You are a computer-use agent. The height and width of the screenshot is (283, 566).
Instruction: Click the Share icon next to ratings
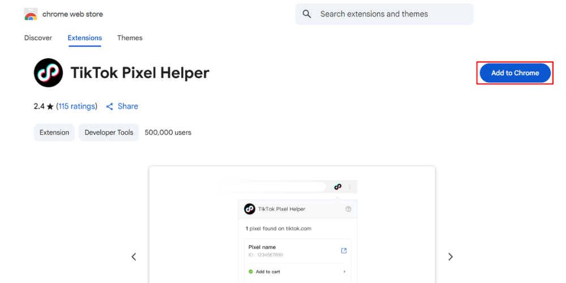(x=110, y=106)
